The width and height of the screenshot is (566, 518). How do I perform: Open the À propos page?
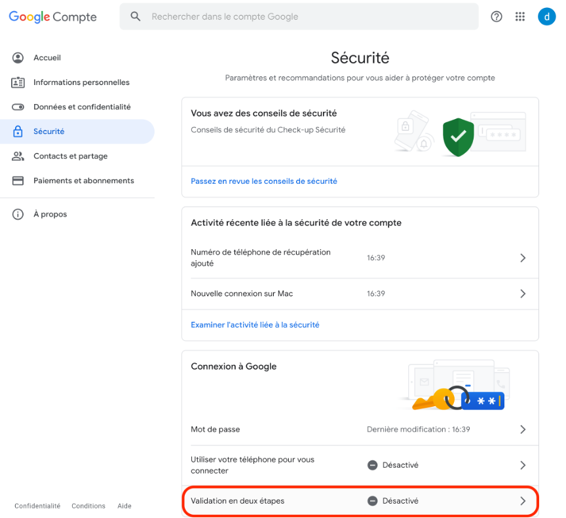[x=77, y=214]
